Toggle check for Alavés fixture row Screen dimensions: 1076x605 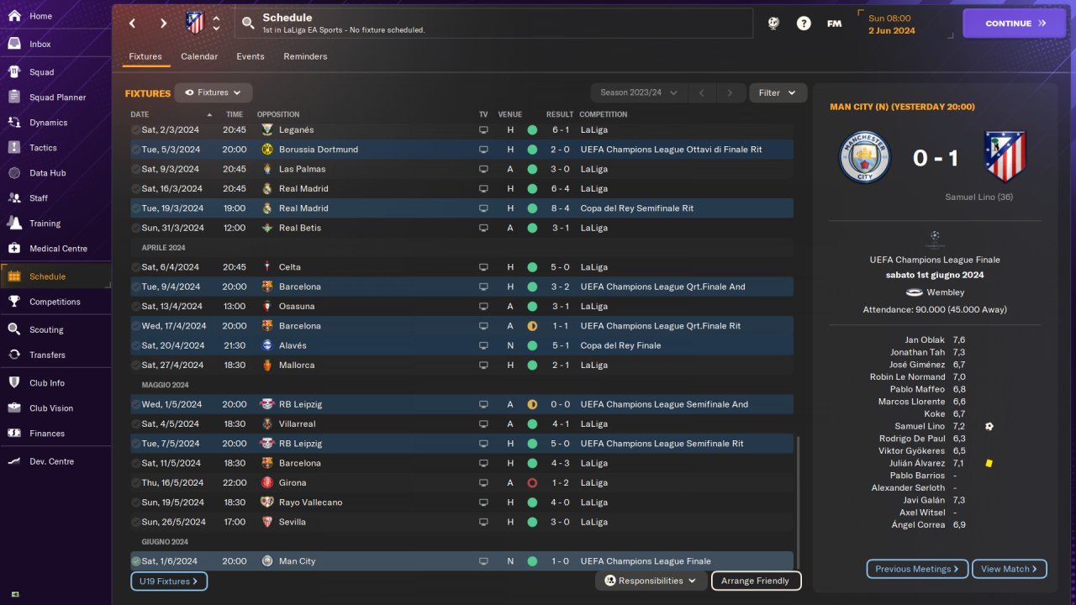(x=135, y=345)
